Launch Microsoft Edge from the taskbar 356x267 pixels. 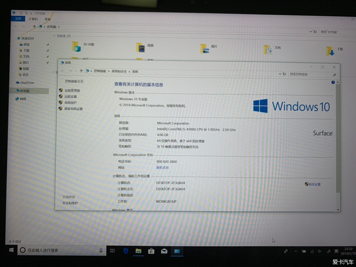(126, 251)
